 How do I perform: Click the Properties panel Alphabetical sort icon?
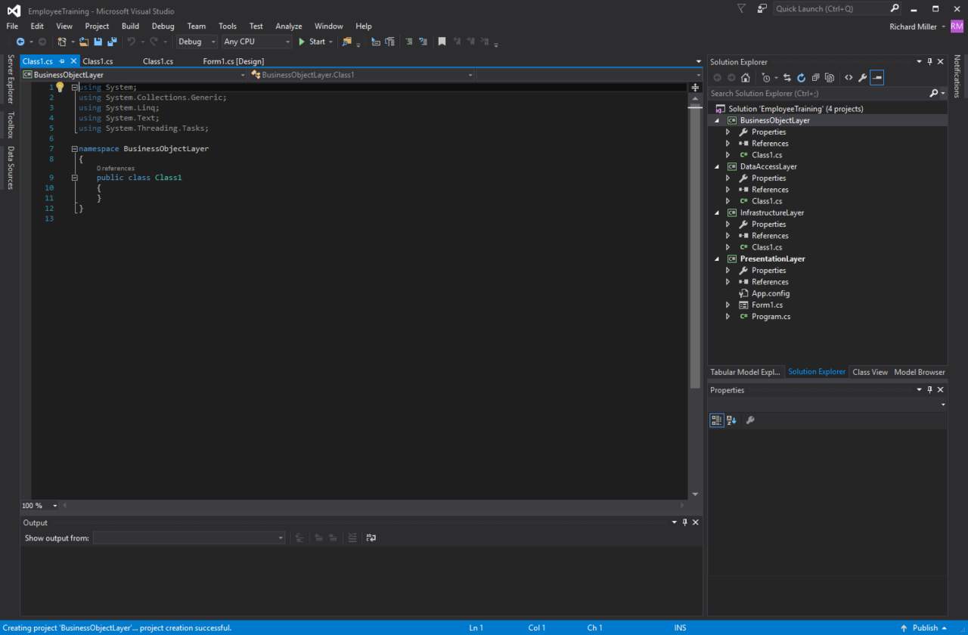tap(731, 420)
